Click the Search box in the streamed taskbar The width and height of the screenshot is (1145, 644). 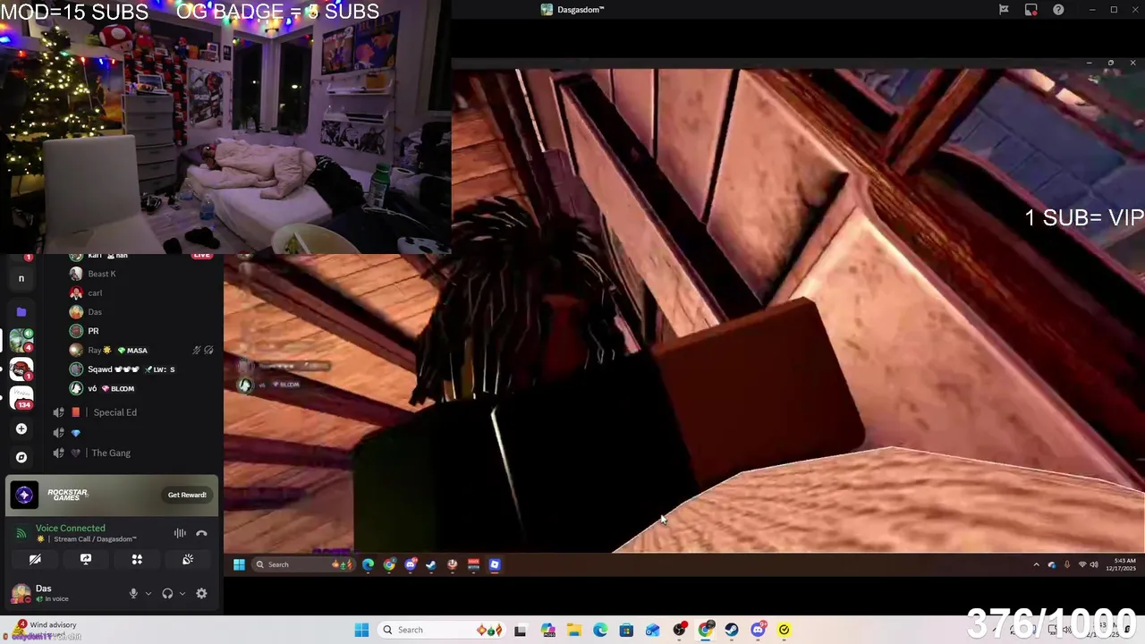302,564
